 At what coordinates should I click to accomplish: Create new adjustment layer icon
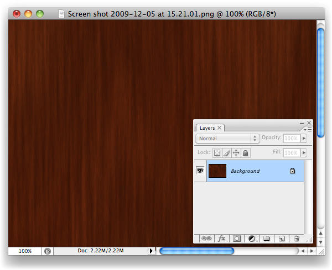coord(252,239)
